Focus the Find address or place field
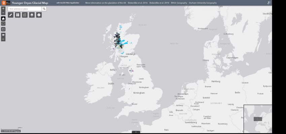Image resolution: width=286 pixels, height=134 pixels. 25,9
